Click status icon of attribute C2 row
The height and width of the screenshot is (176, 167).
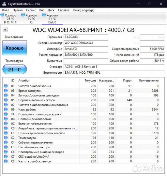click(6, 138)
